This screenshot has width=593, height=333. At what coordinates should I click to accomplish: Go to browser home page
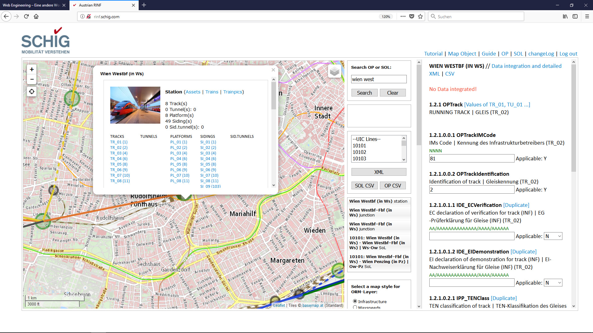tap(36, 17)
